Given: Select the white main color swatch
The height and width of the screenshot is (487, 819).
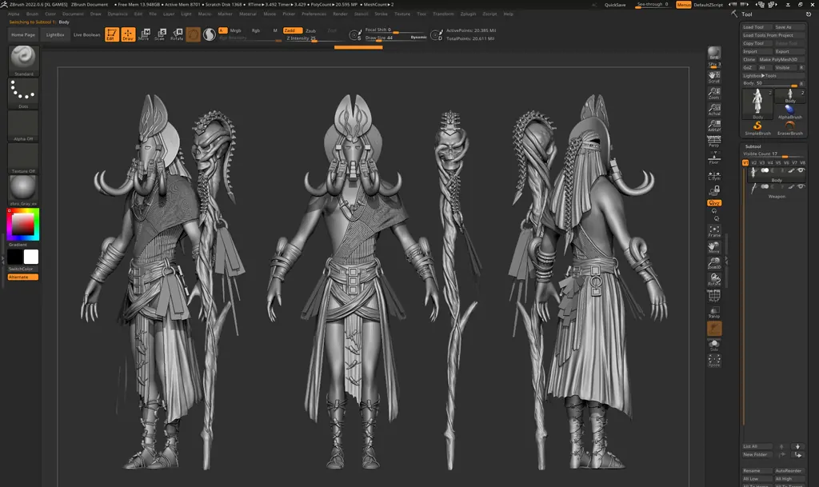Looking at the screenshot, I should coord(31,257).
